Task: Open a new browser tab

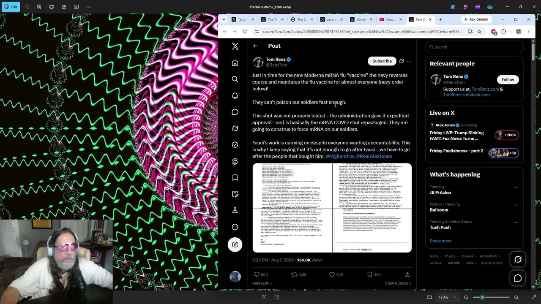Action: tap(440, 19)
